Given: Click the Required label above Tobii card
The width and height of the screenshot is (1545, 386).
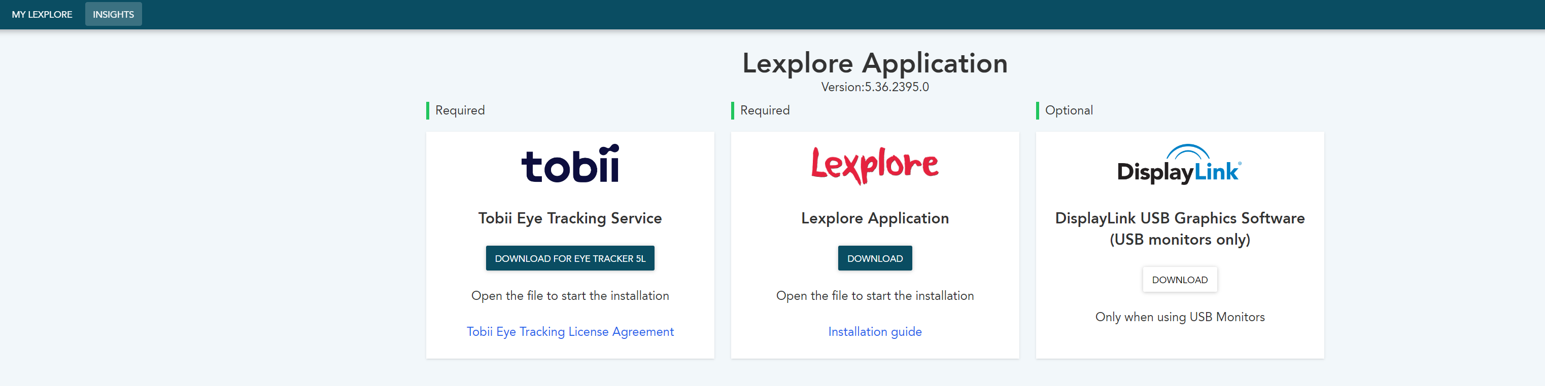Looking at the screenshot, I should click(460, 111).
